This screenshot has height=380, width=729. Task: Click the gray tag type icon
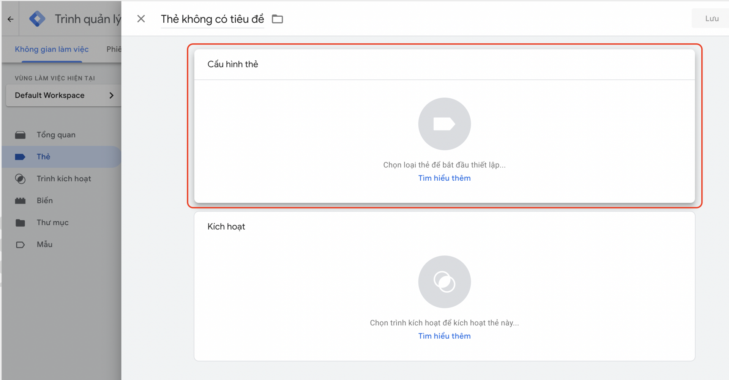[x=444, y=124]
